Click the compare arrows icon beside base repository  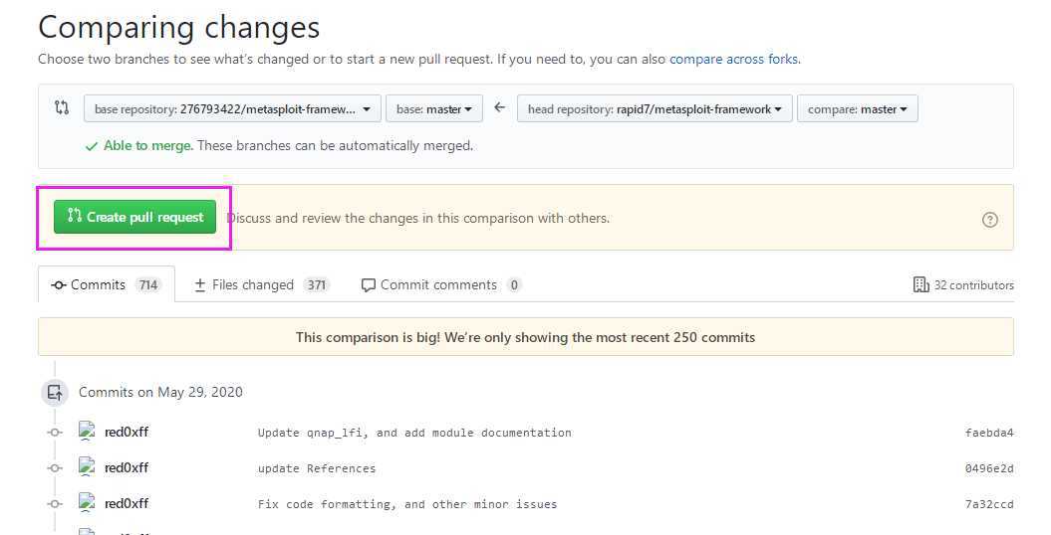pos(62,107)
